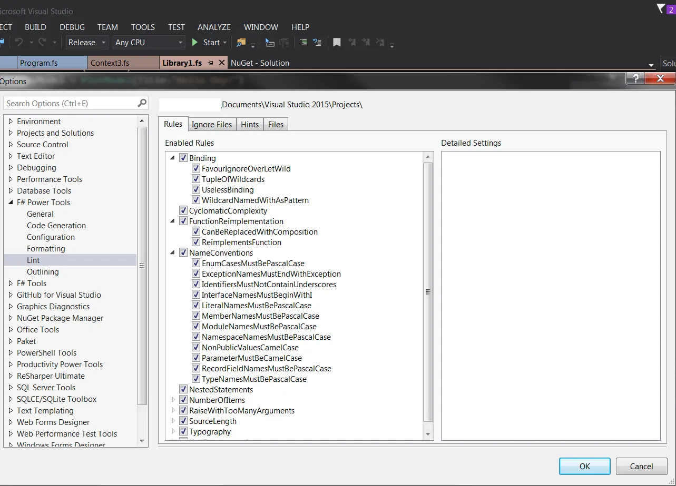Click the Options dialog help question mark
Image resolution: width=676 pixels, height=486 pixels.
point(636,78)
